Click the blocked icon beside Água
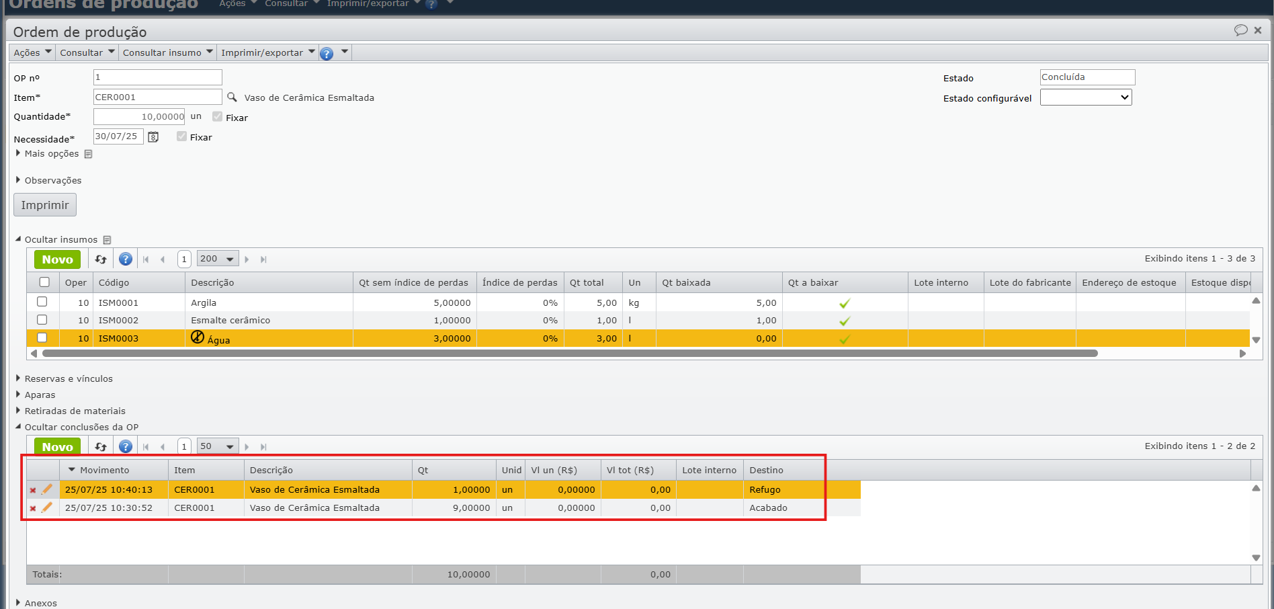The image size is (1274, 609). click(x=198, y=337)
